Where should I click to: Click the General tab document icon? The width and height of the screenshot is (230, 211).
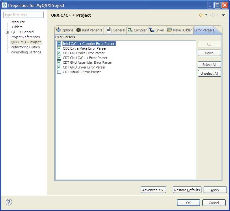tap(109, 30)
